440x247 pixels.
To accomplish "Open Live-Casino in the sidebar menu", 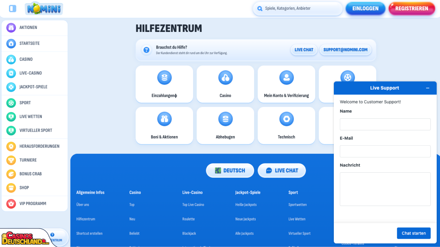I will click(x=31, y=73).
